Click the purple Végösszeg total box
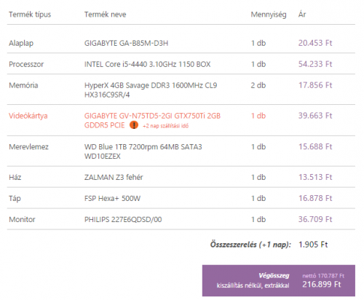 tap(279, 280)
